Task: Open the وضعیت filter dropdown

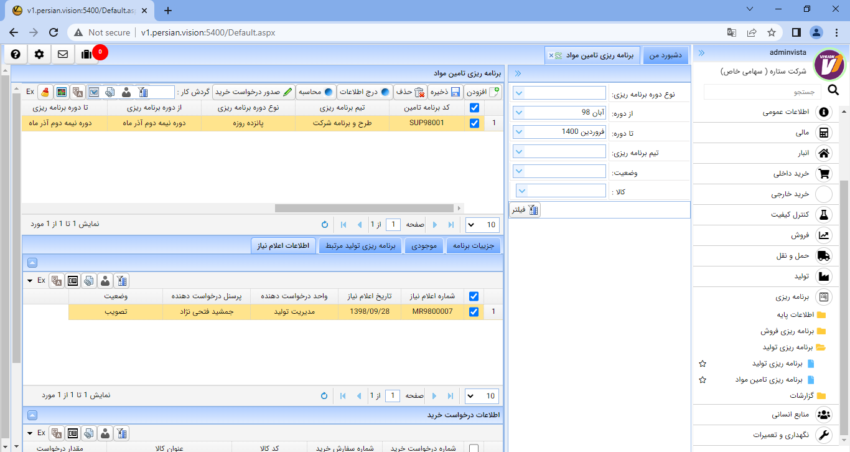Action: point(520,171)
